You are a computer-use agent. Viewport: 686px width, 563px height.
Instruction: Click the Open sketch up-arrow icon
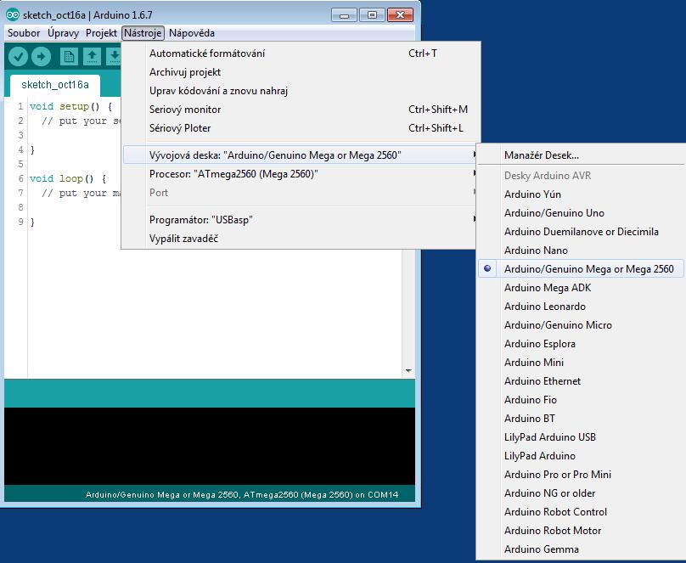[x=92, y=56]
